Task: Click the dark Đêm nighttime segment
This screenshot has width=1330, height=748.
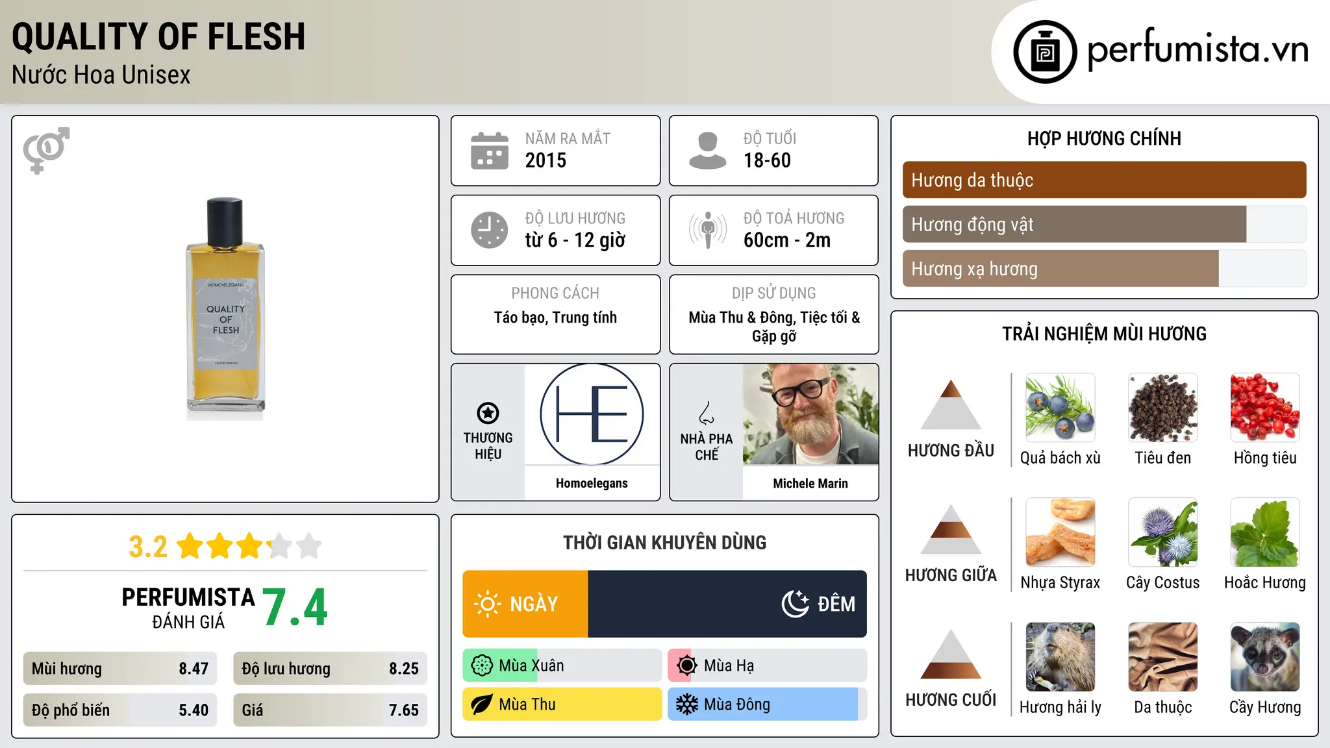Action: [x=727, y=604]
